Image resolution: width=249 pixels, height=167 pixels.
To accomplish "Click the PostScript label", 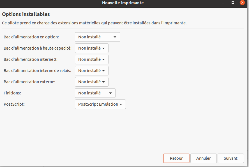I will 14,104.
